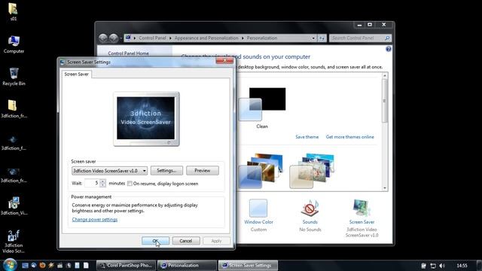Open the s01 folder desktop icon
The image size is (482, 271).
point(13,12)
